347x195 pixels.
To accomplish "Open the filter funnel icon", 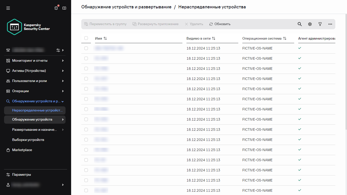I will (x=320, y=24).
